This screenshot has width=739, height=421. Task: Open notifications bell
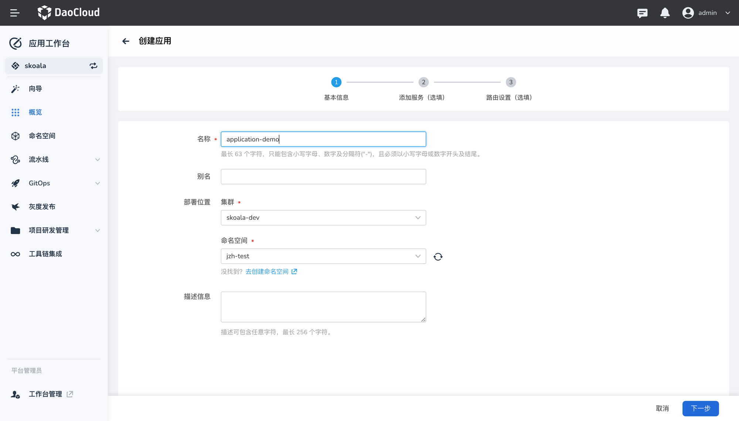[x=665, y=13]
